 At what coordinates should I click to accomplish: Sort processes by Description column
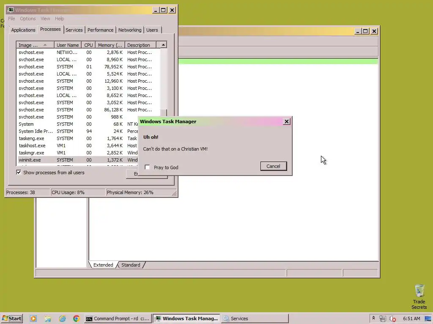click(140, 45)
